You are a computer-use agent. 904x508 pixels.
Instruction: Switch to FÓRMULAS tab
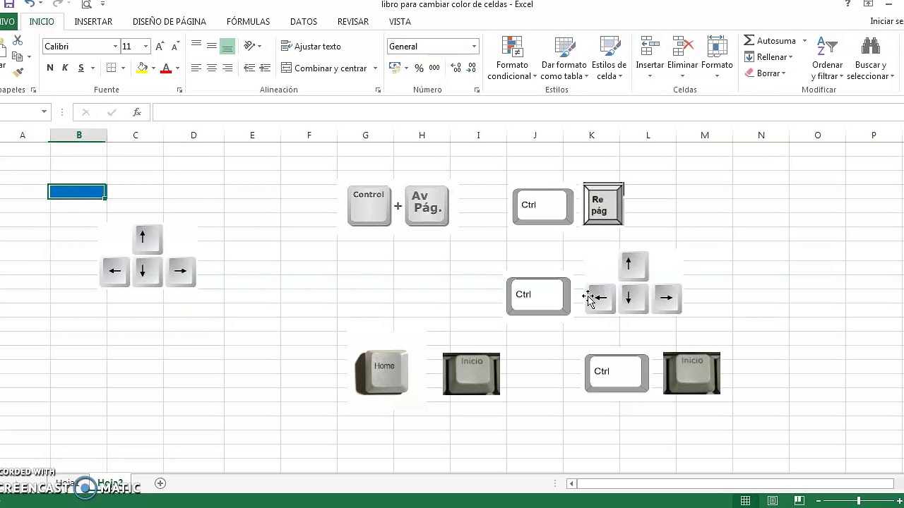click(248, 22)
